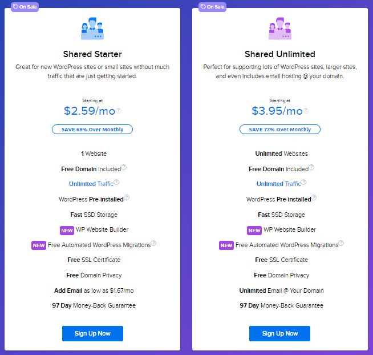Sign up for the Shared Unlimited plan
The width and height of the screenshot is (373, 355).
click(279, 333)
